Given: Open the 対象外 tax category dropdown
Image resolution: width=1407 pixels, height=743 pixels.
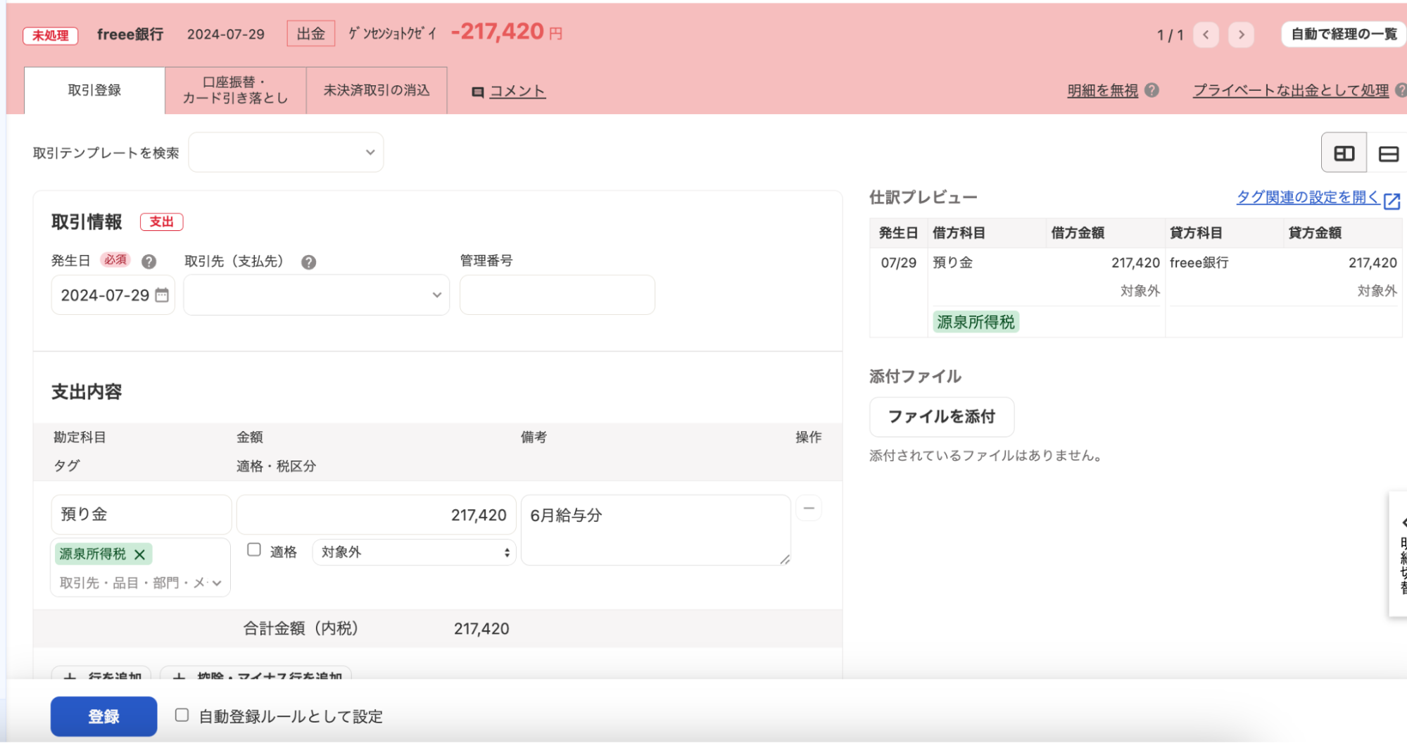Looking at the screenshot, I should click(x=414, y=552).
